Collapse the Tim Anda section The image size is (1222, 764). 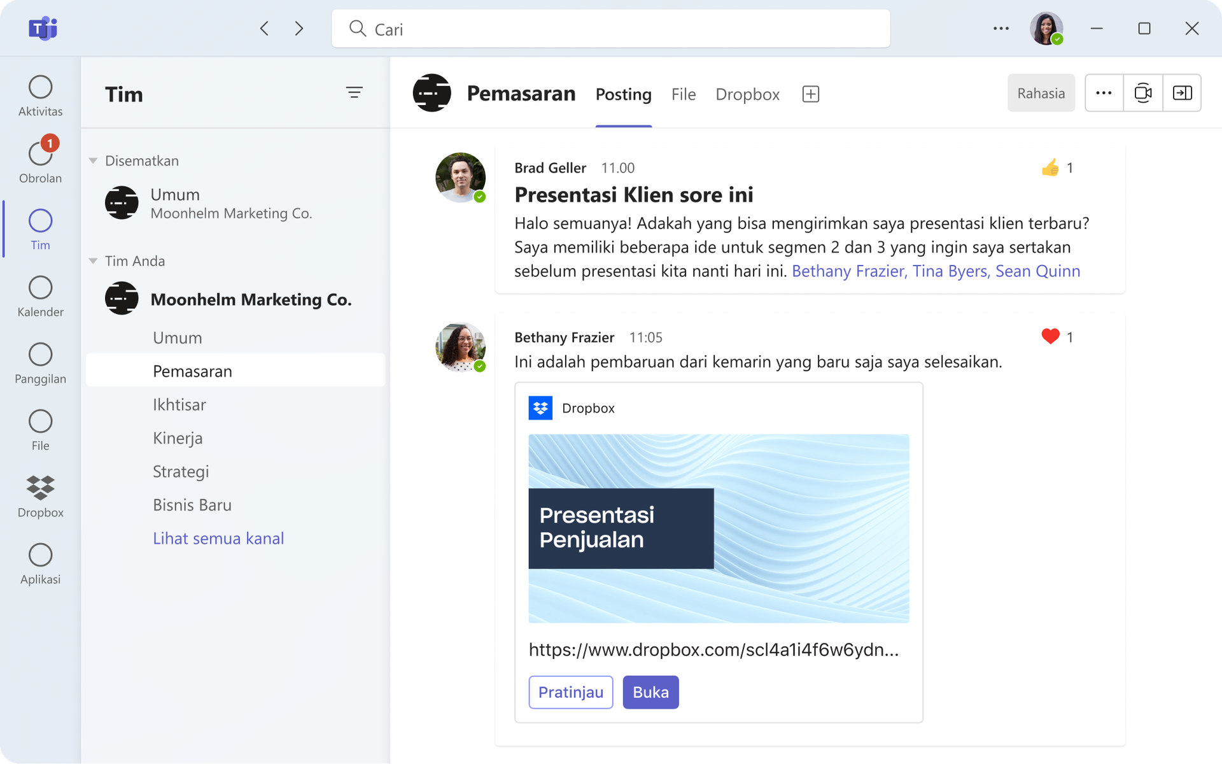click(93, 260)
